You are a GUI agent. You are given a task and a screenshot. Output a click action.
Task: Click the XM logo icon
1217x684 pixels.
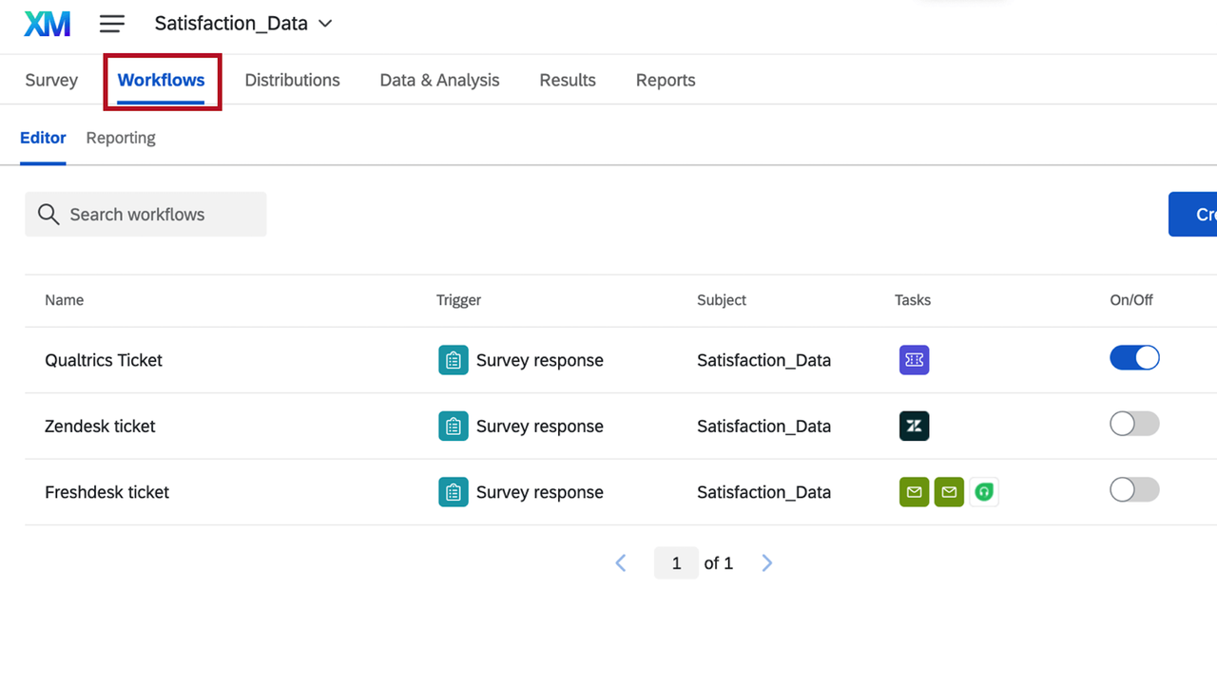coord(48,24)
